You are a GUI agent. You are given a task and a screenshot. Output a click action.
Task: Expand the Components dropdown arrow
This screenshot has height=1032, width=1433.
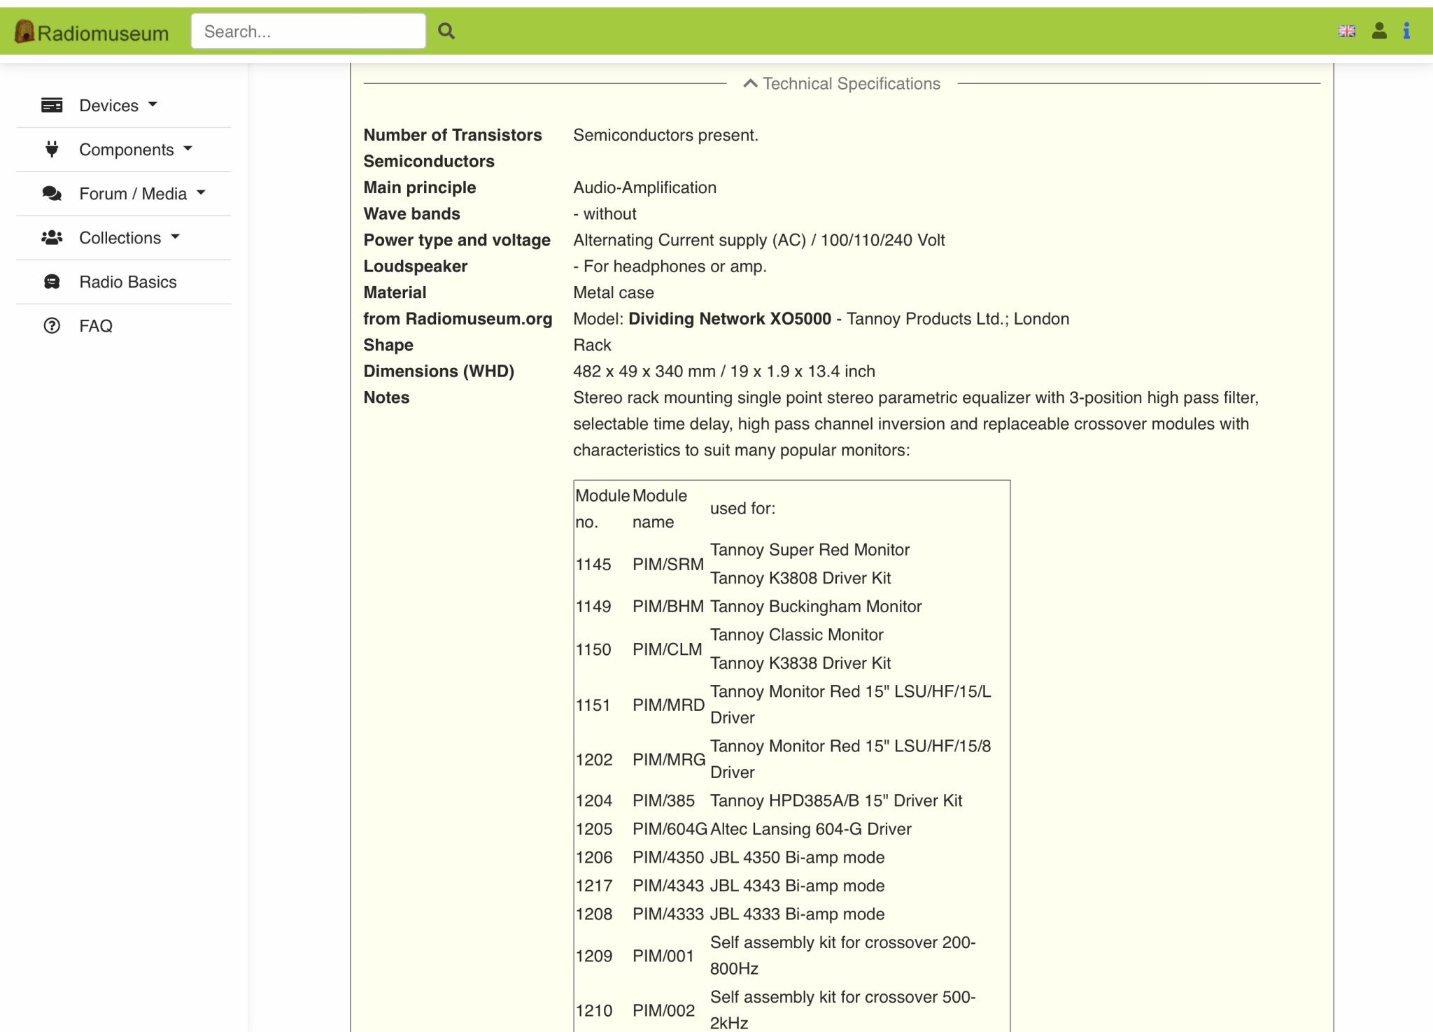click(188, 149)
